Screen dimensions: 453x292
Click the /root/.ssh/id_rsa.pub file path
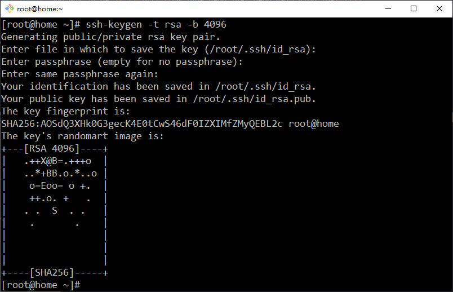[x=254, y=99]
